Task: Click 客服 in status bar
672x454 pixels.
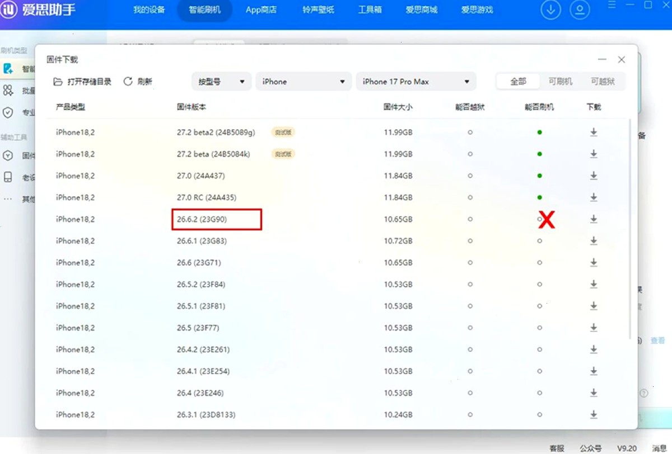Action: click(557, 448)
